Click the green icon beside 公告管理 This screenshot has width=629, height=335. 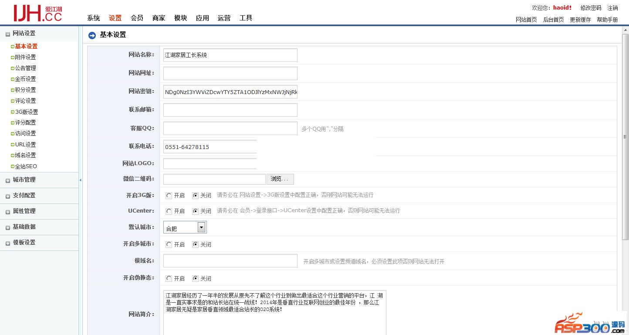pyautogui.click(x=13, y=68)
